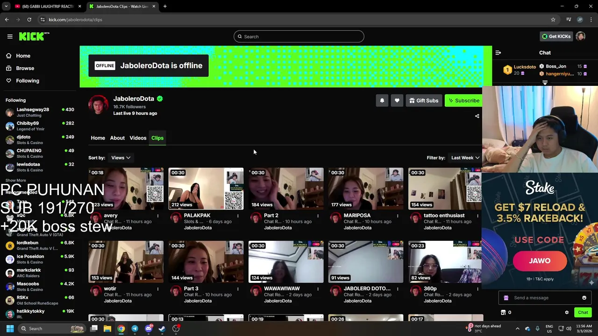Expand the gift leaderboard chevron in chat

click(545, 83)
